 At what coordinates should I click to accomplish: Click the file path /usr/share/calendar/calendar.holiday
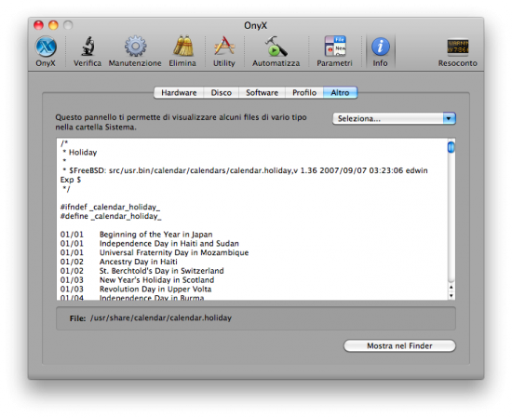coord(161,318)
